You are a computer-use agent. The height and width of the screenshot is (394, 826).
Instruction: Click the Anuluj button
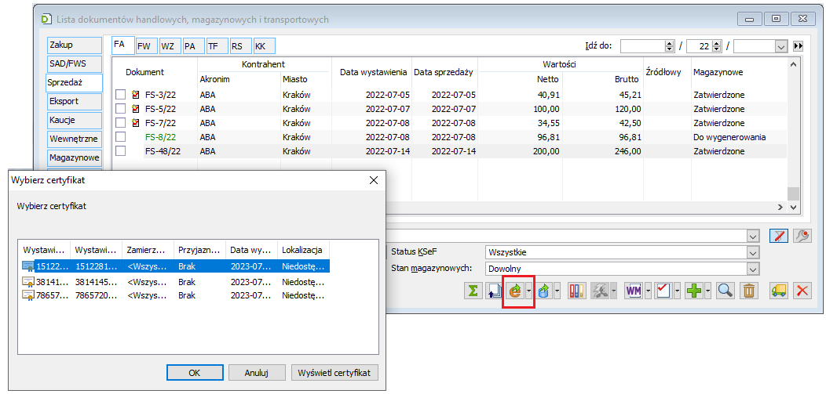click(257, 373)
